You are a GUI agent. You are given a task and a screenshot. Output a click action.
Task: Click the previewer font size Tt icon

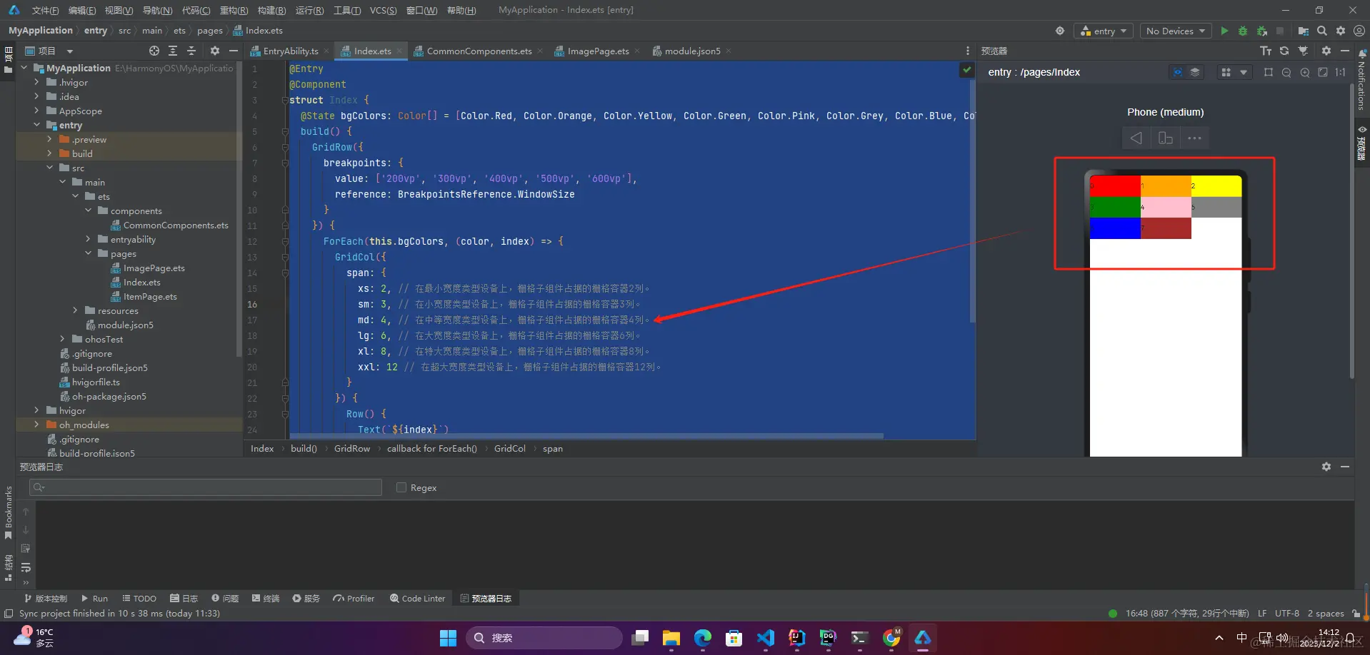[x=1266, y=51]
